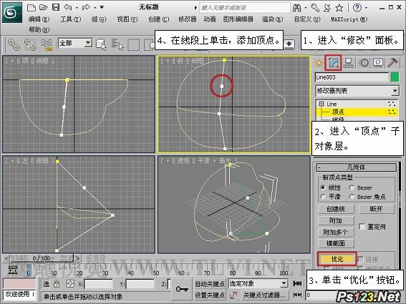Screen dimensions: 406x304
Task: Select the Bind to Space Warp tool
Action: pyautogui.click(x=47, y=44)
